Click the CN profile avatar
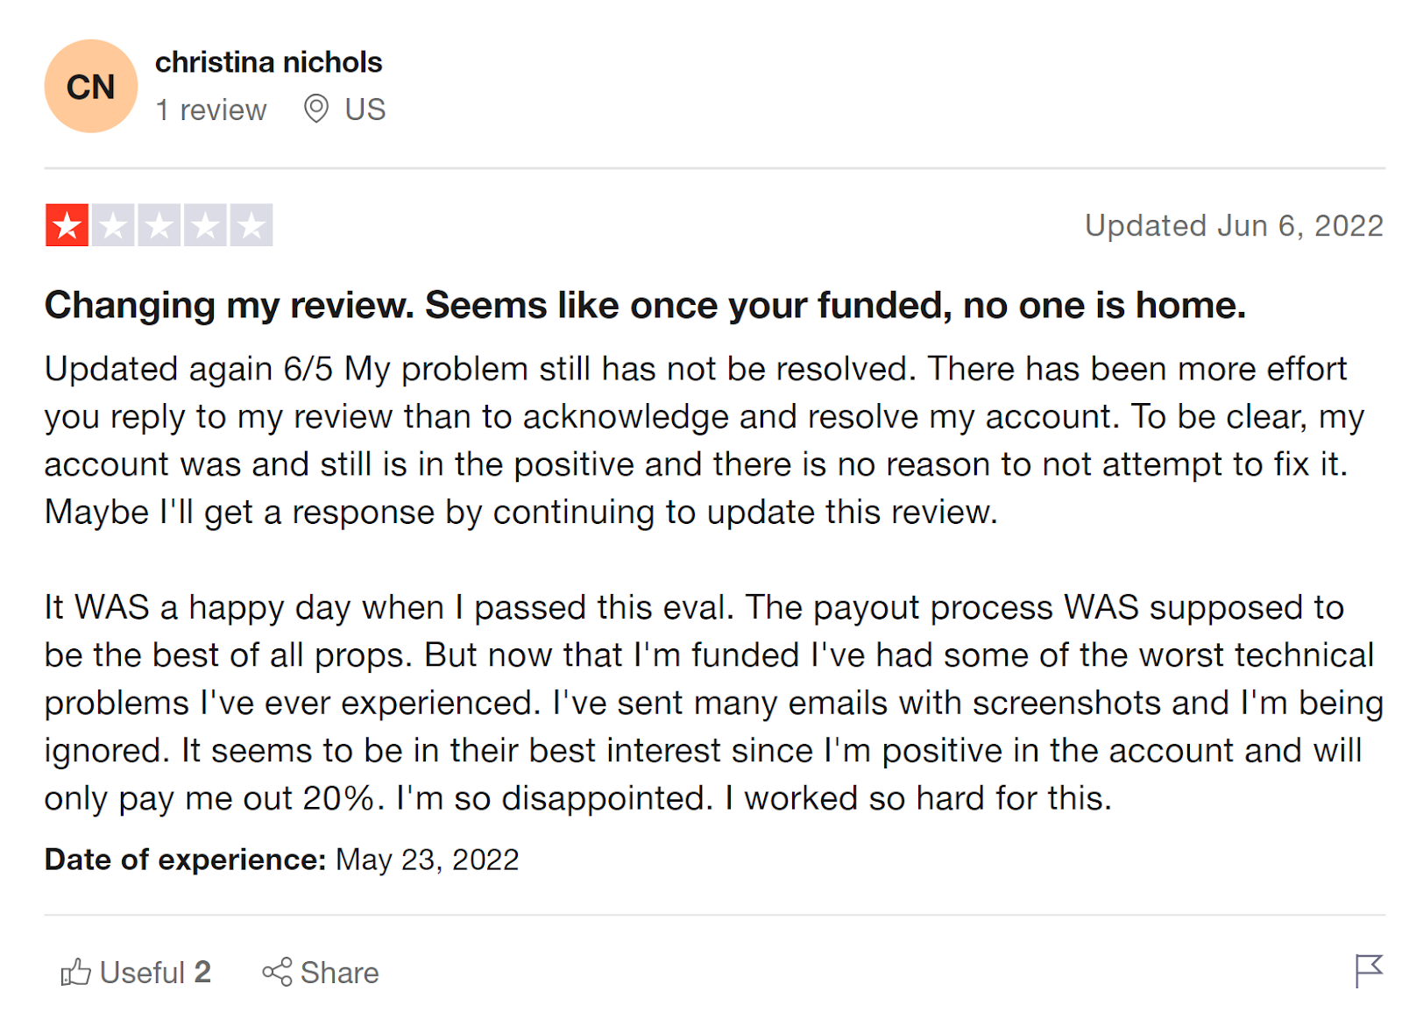Screen dimensions: 1402x1019 [91, 87]
